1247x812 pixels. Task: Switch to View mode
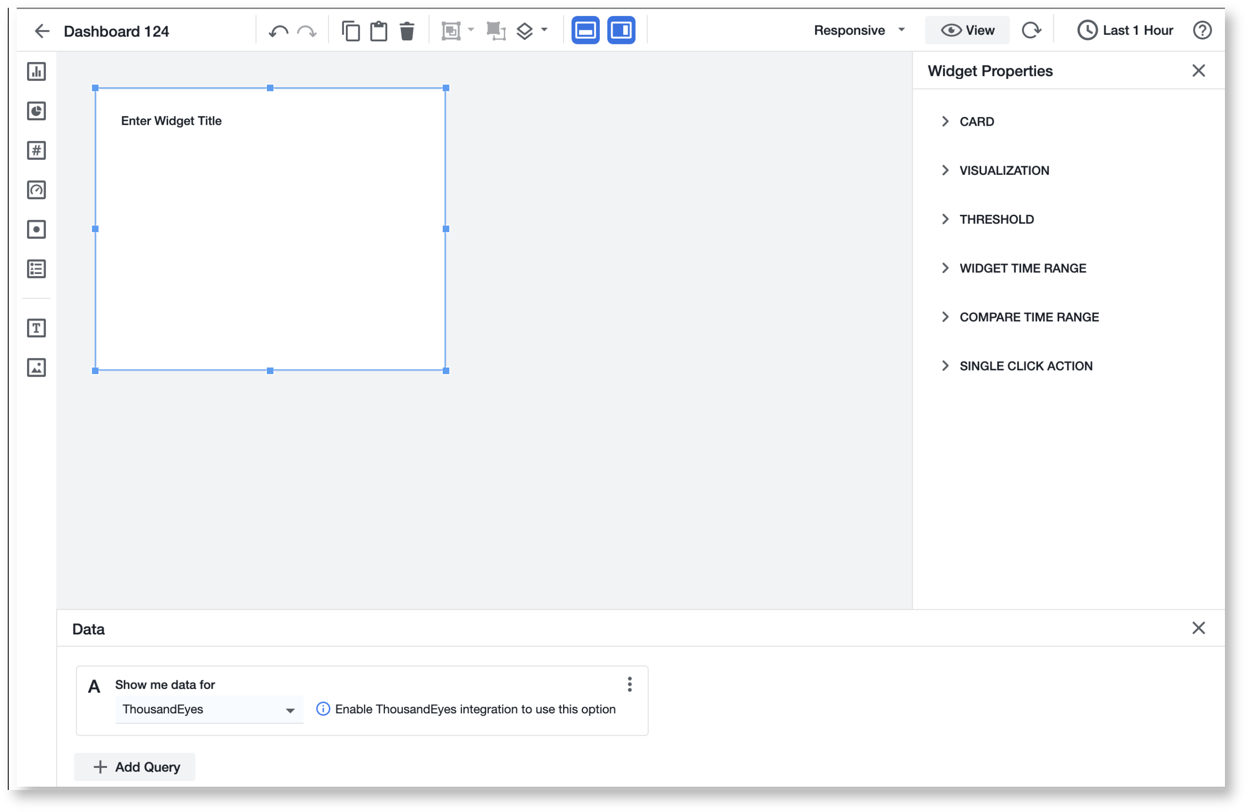click(x=967, y=30)
